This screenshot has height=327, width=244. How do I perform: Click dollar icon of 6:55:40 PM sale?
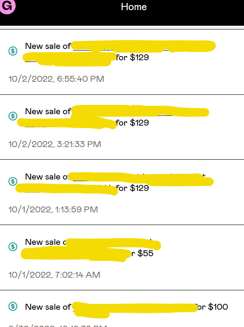pyautogui.click(x=13, y=51)
